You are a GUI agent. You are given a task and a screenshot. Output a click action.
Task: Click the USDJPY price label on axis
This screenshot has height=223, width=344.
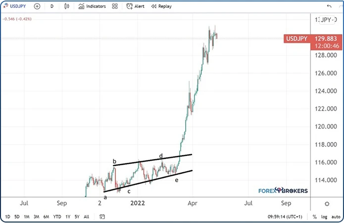tap(297, 38)
